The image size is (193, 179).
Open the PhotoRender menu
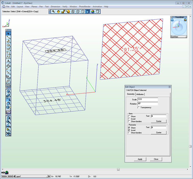click(x=85, y=6)
